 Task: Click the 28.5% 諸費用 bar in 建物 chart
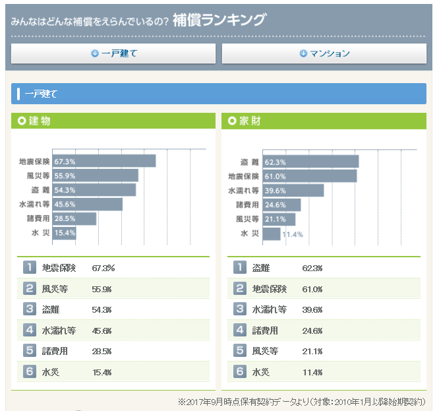[74, 218]
